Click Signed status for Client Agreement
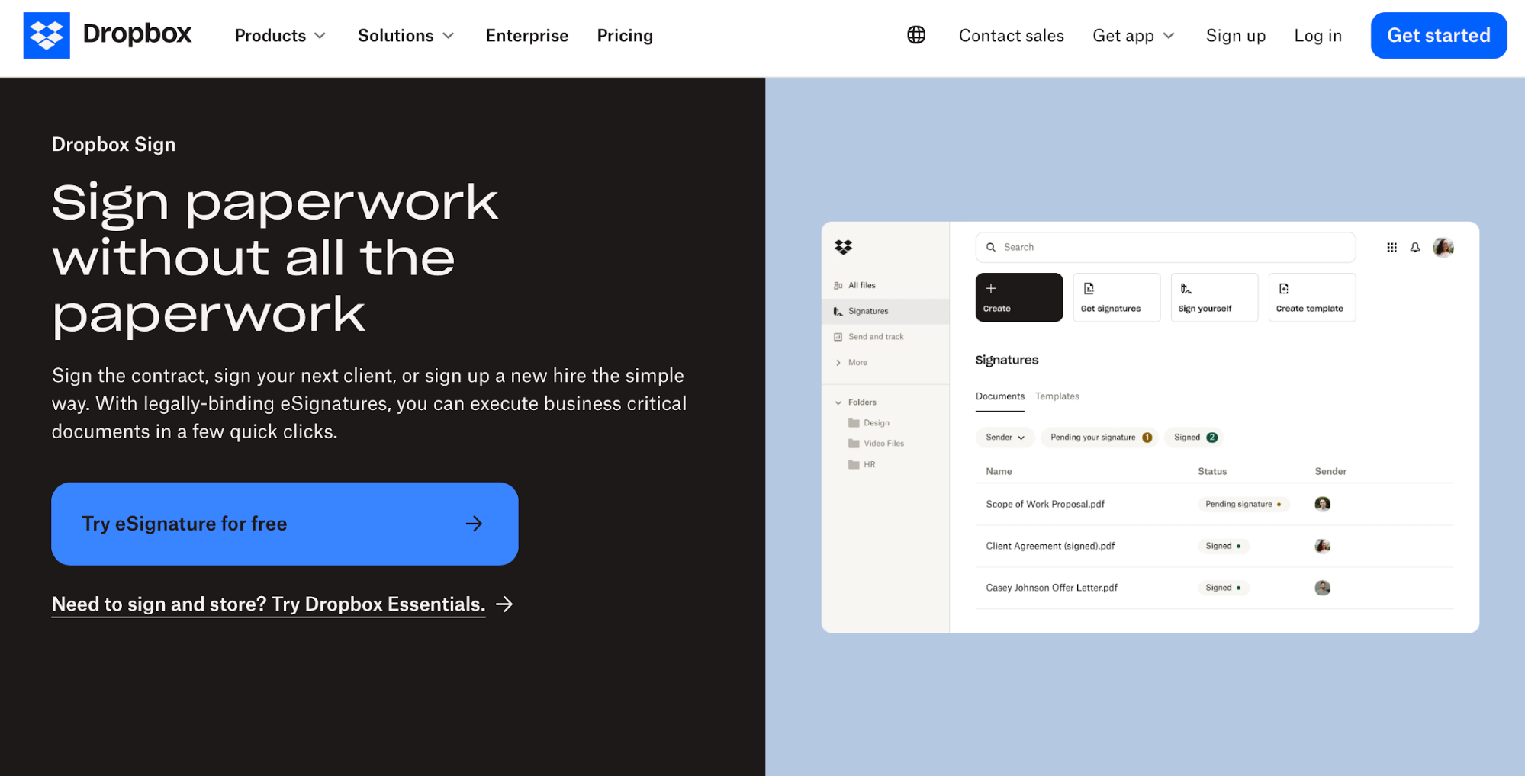Image resolution: width=1525 pixels, height=776 pixels. (x=1223, y=546)
